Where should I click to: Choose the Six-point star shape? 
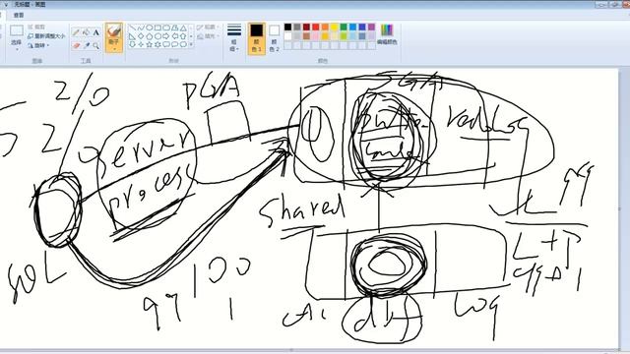(x=157, y=44)
